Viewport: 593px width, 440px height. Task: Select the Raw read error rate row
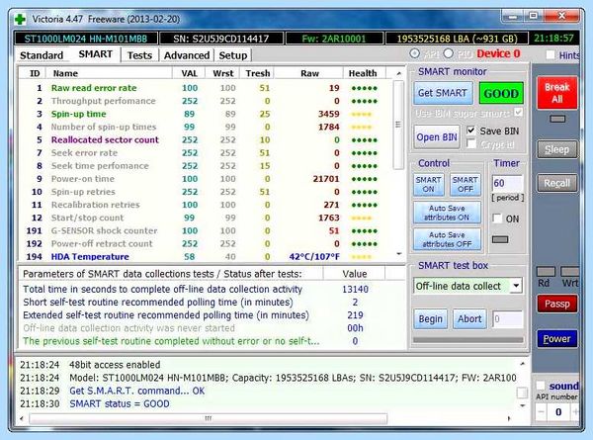[205, 88]
